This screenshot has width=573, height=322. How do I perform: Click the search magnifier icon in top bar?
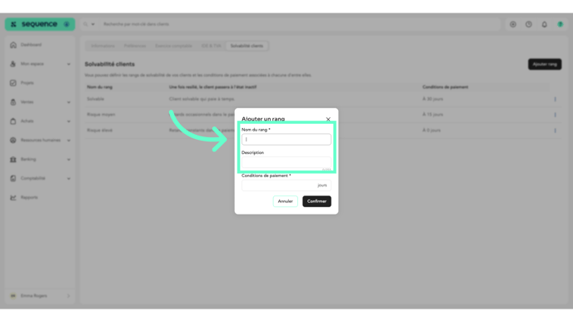point(86,24)
